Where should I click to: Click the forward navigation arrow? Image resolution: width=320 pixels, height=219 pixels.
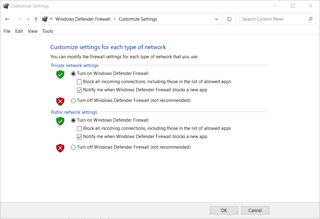pyautogui.click(x=19, y=19)
